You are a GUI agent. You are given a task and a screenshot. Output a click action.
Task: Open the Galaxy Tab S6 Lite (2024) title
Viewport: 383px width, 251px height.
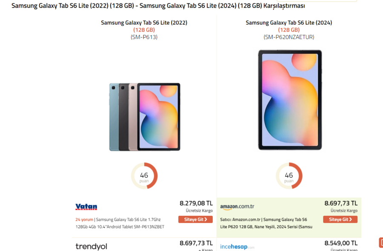tap(289, 23)
